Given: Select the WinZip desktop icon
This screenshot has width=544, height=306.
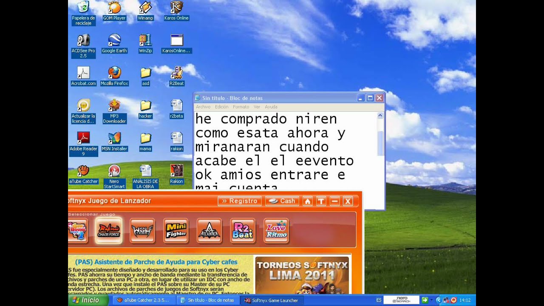Looking at the screenshot, I should [145, 44].
